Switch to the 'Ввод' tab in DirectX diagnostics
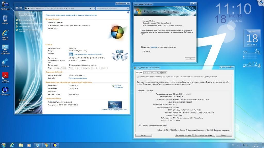The height and width of the screenshot is (148, 264). pos(164,73)
